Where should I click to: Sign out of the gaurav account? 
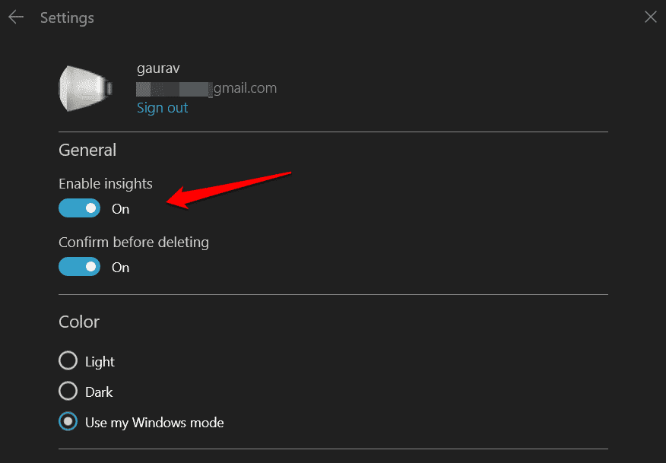pos(162,107)
